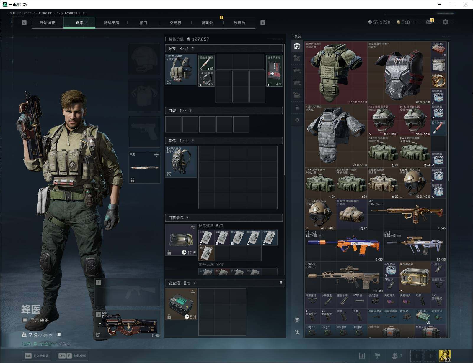Click the weight details list icon
473x363 pixels.
coord(58,334)
